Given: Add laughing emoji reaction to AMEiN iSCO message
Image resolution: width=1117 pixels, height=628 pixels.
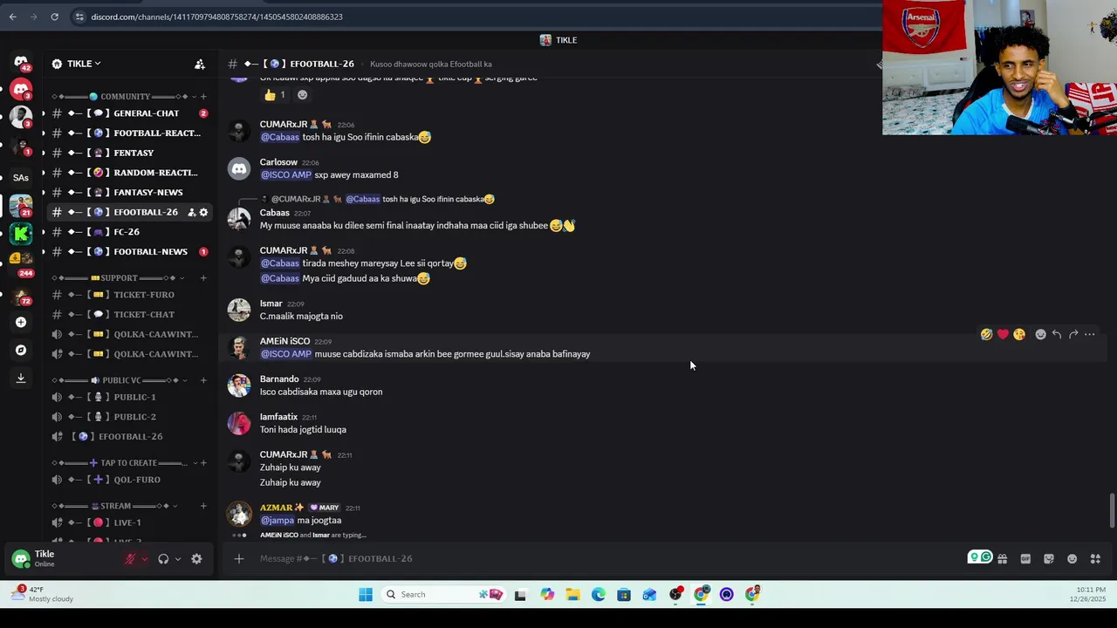Looking at the screenshot, I should pos(986,334).
